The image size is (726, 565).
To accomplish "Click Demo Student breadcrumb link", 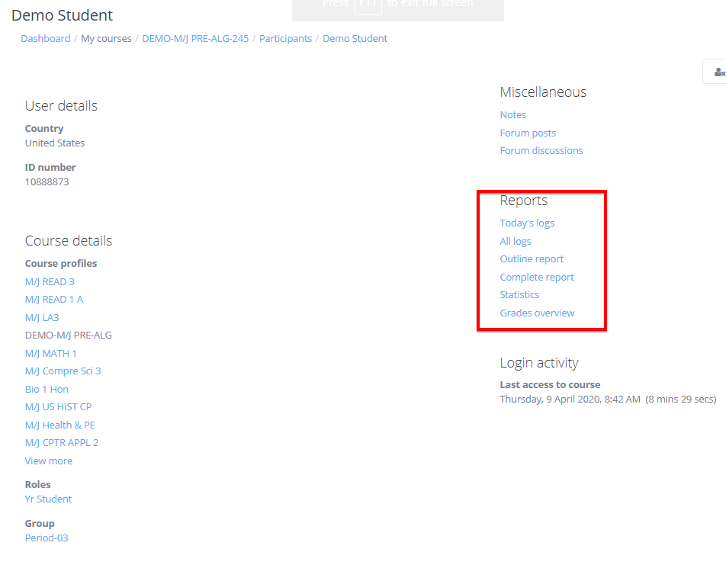I will click(355, 39).
